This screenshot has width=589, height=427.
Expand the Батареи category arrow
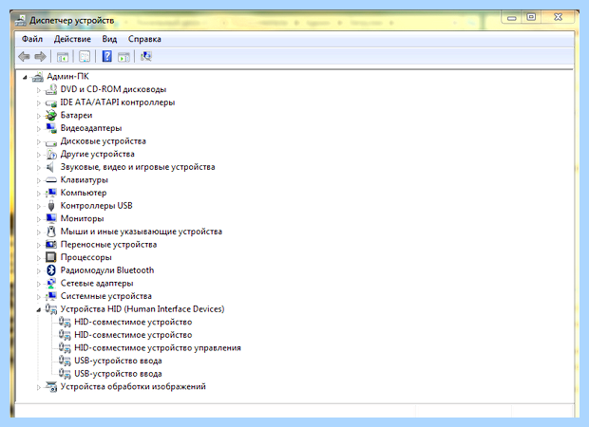[x=38, y=116]
